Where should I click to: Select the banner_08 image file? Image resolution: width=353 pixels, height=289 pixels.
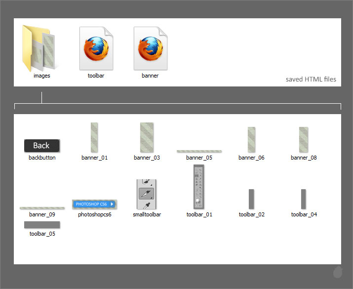click(304, 139)
